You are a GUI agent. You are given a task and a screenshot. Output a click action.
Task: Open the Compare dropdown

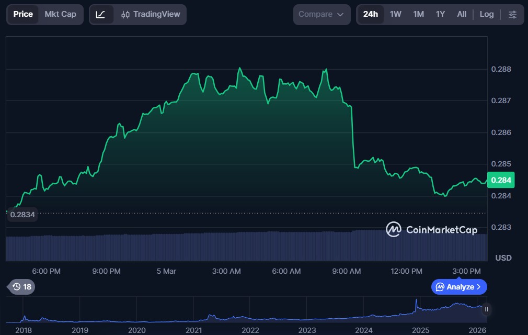tap(322, 14)
